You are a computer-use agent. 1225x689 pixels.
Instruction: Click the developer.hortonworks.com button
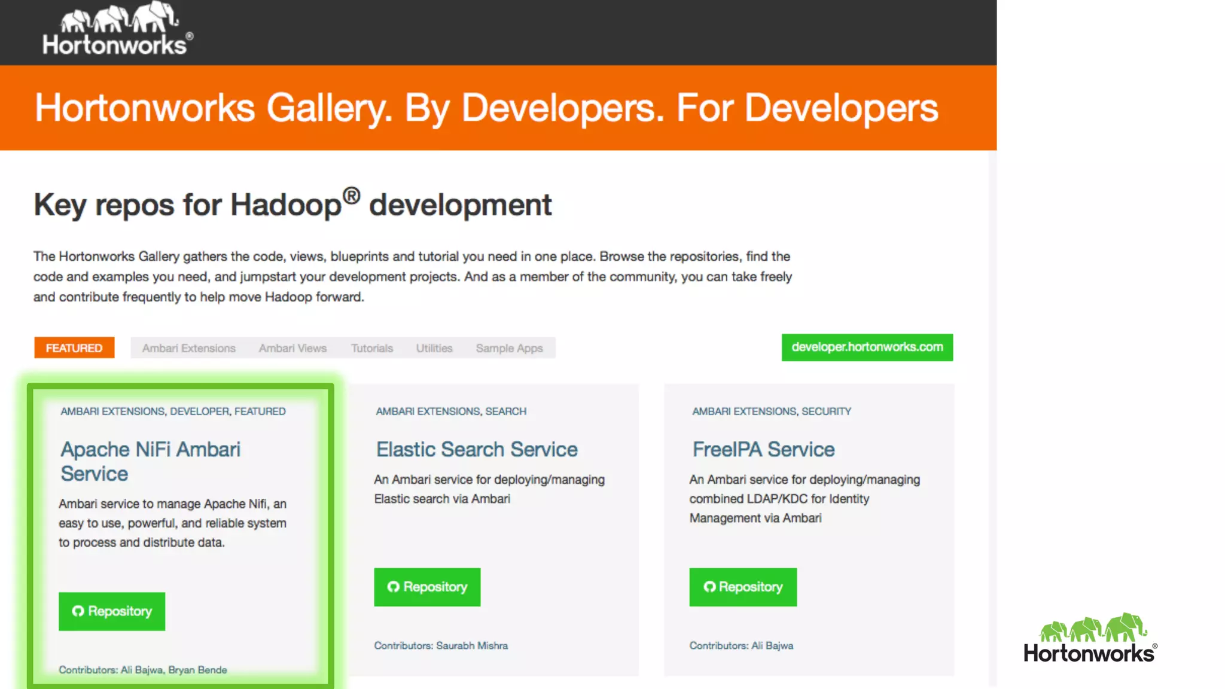[x=867, y=347]
